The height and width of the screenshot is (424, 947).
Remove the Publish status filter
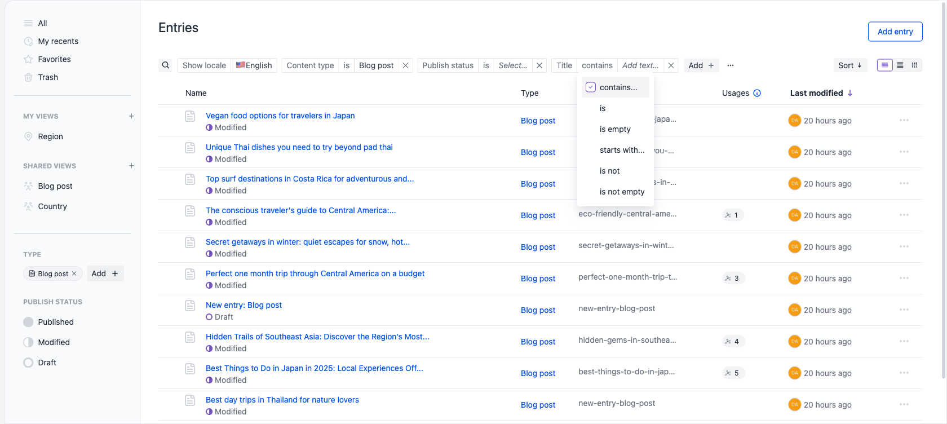539,65
